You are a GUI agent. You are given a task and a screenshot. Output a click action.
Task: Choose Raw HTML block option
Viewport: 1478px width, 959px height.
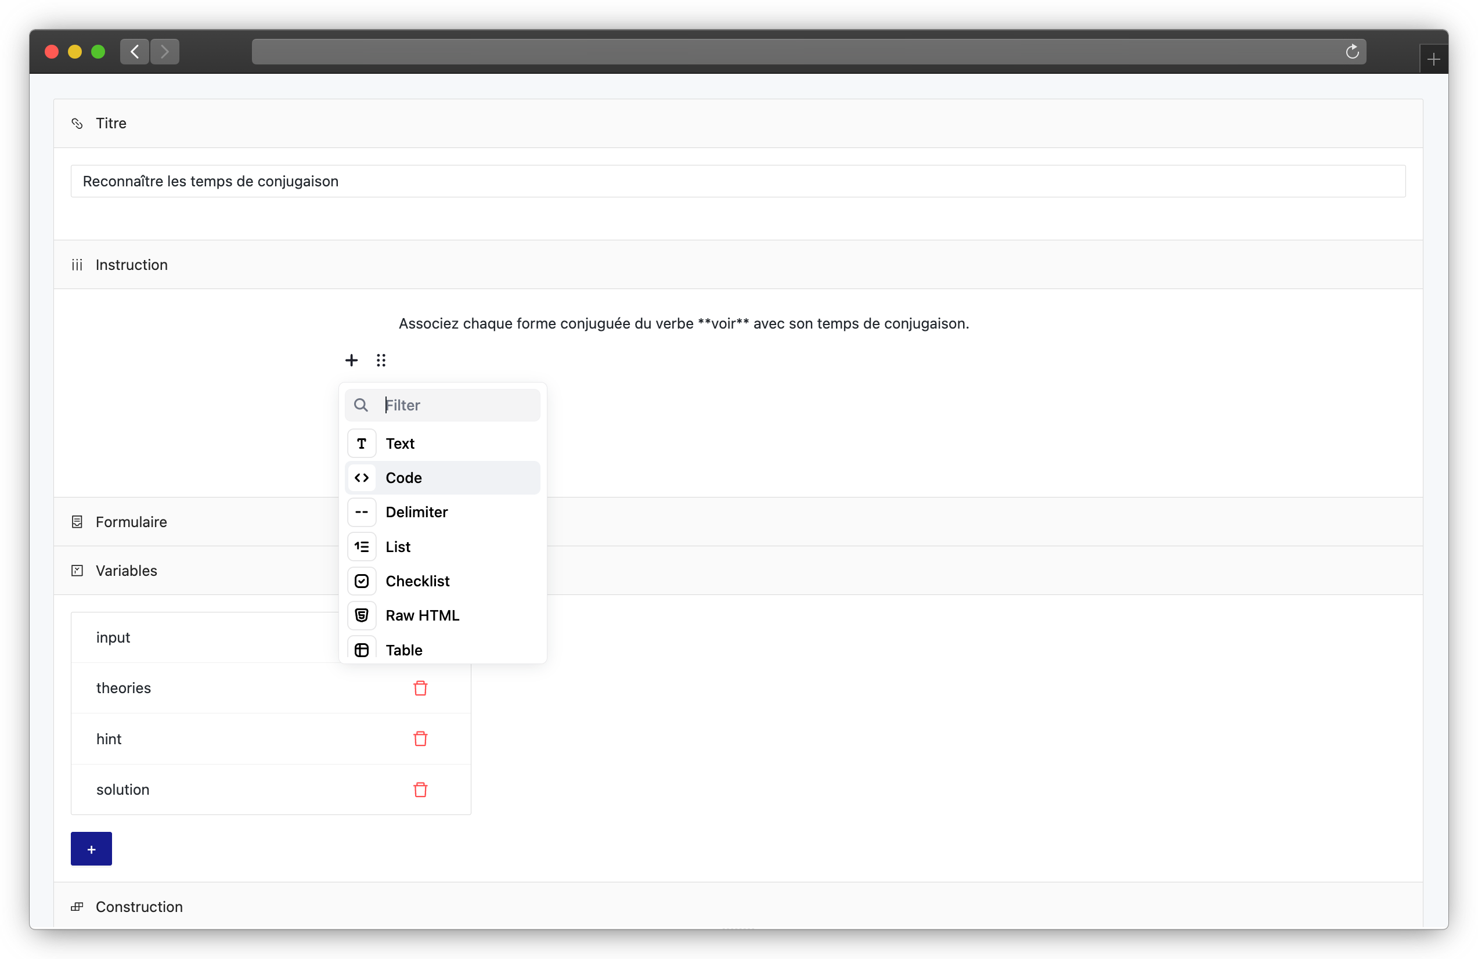pyautogui.click(x=443, y=615)
